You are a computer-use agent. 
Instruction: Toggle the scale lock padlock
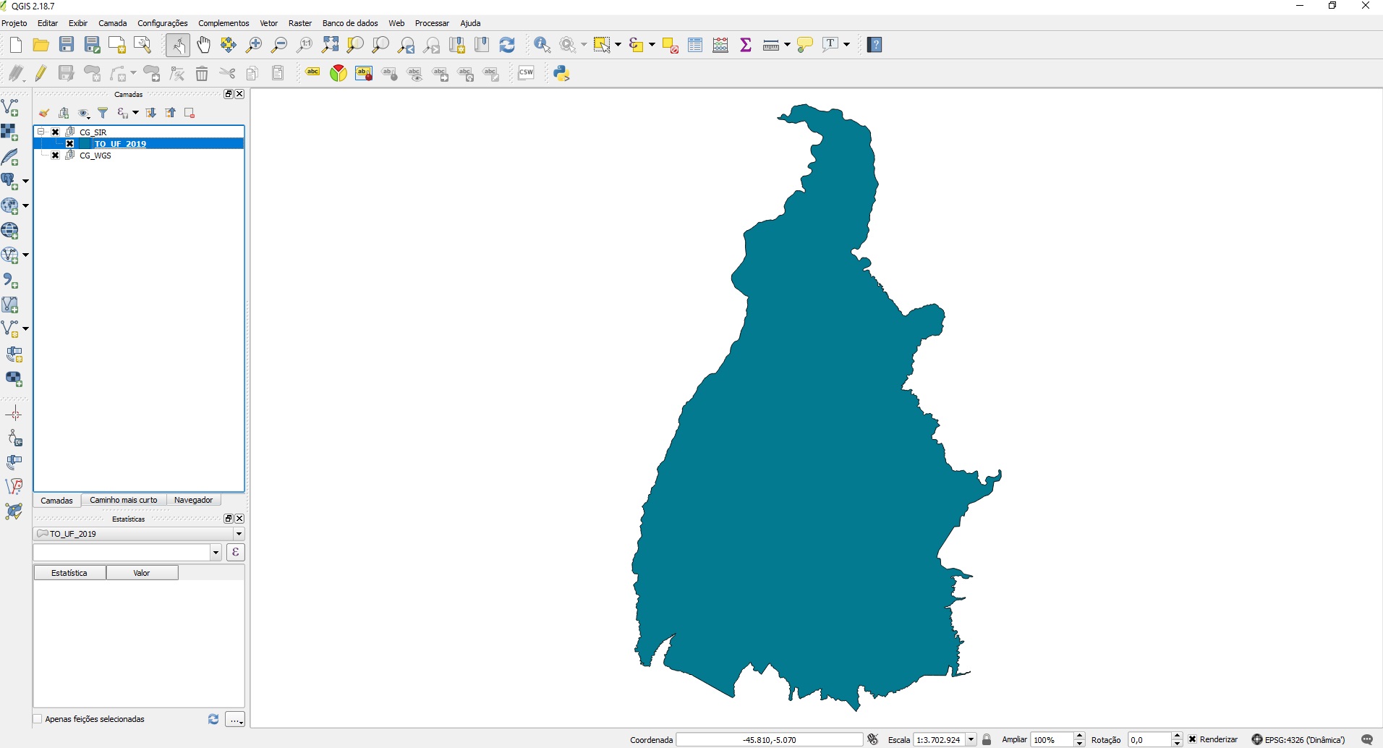(987, 739)
